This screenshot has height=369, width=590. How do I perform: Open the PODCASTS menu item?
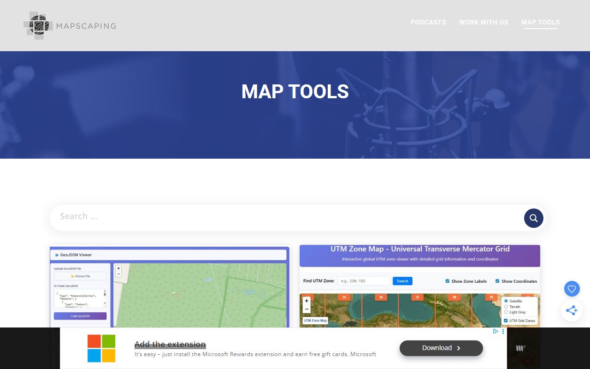[x=428, y=22]
